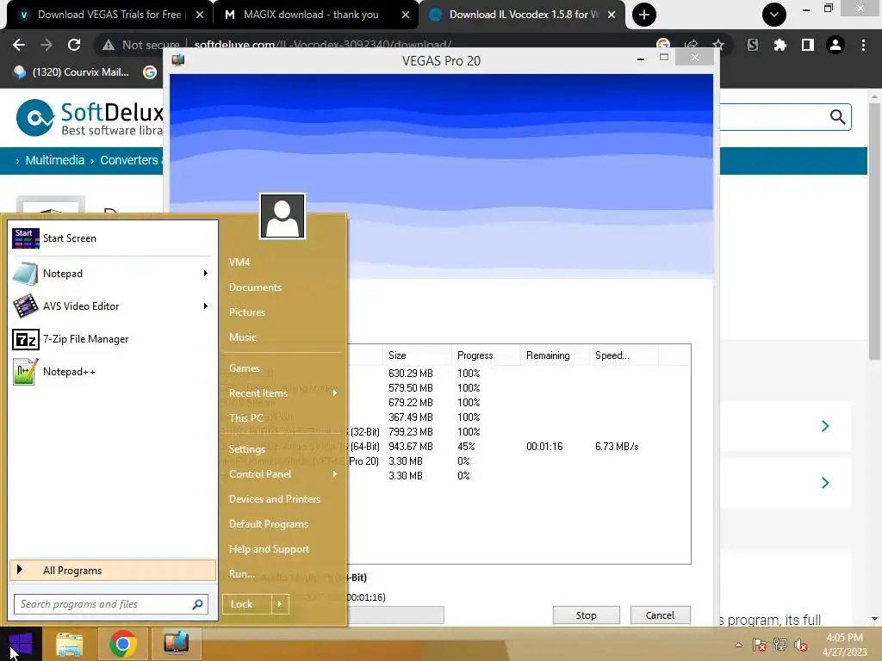The width and height of the screenshot is (882, 661).
Task: Click the Progress column header
Action: (486, 355)
